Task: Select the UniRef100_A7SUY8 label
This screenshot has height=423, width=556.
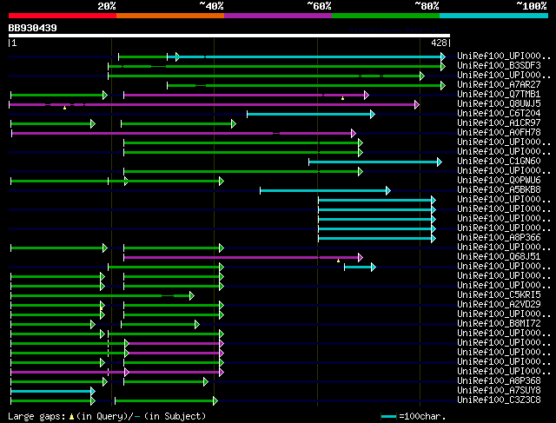Action: (499, 390)
